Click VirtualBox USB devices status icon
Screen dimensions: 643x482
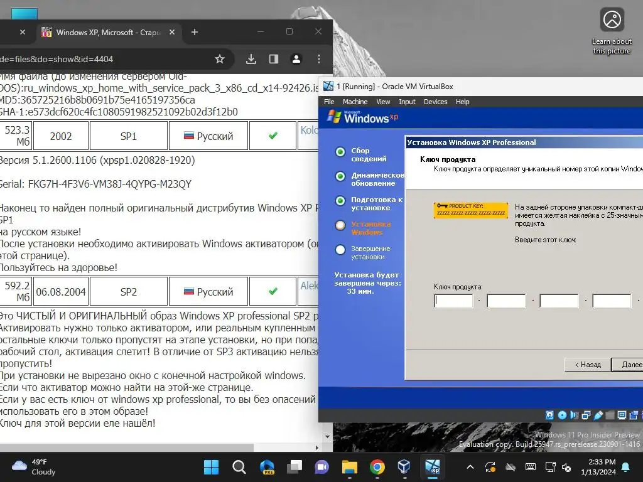598,415
